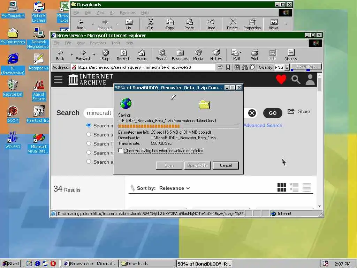357x268 pixels.
Task: Click the download progress bar
Action: pyautogui.click(x=178, y=126)
